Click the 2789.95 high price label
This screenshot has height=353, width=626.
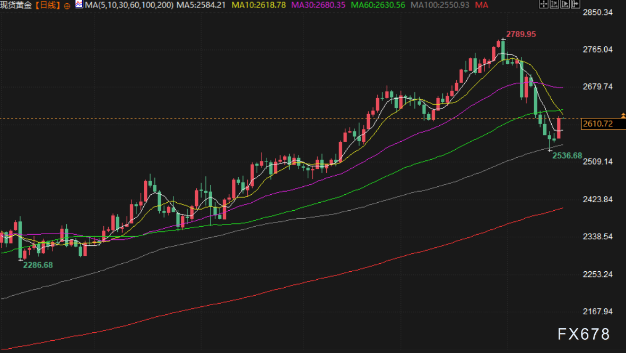point(520,34)
